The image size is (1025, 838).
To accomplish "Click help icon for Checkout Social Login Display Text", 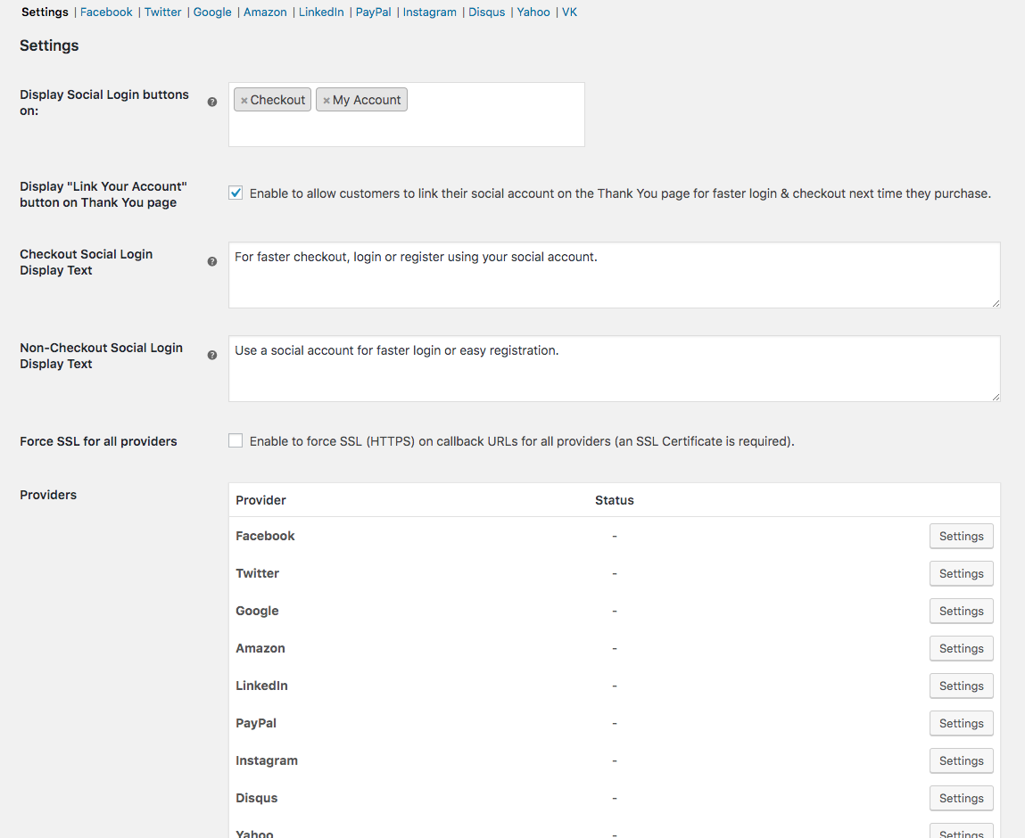I will click(x=212, y=262).
